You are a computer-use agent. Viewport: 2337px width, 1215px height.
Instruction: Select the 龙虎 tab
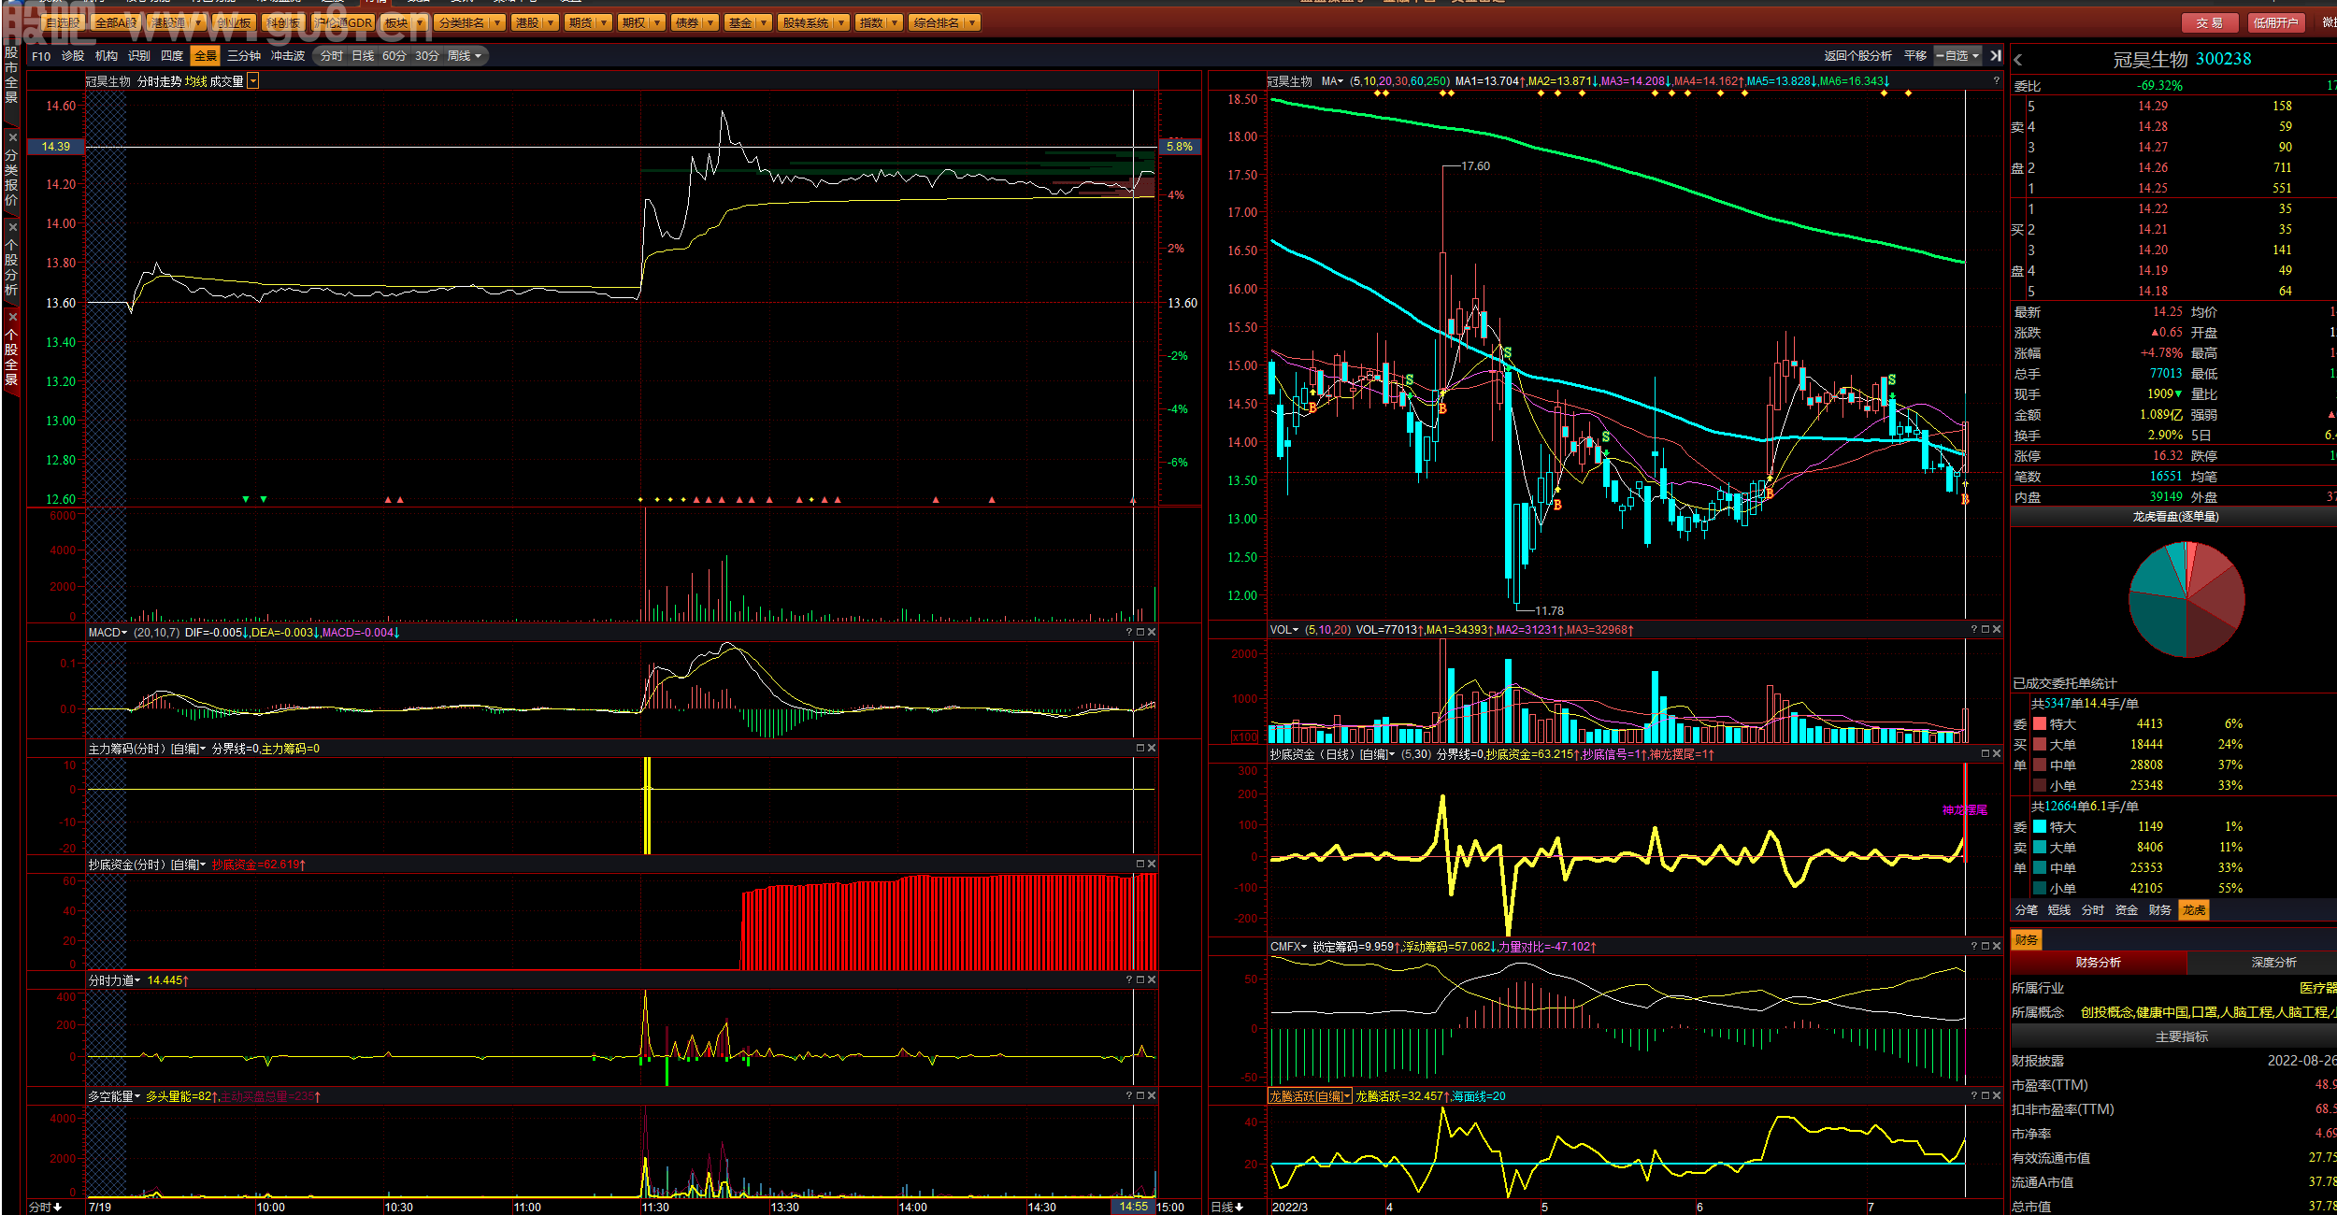[2194, 910]
